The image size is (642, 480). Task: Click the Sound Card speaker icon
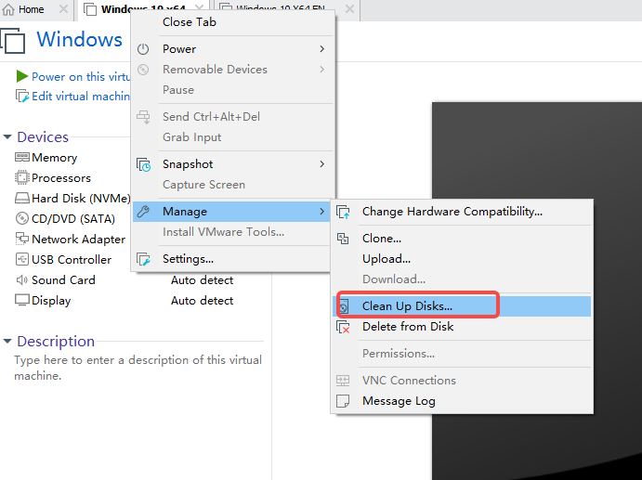[21, 279]
